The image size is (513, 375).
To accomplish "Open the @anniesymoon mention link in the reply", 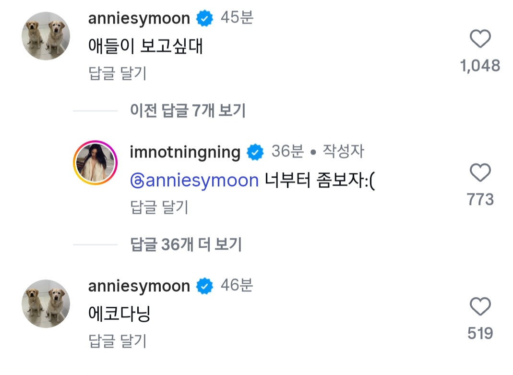I will tap(194, 181).
